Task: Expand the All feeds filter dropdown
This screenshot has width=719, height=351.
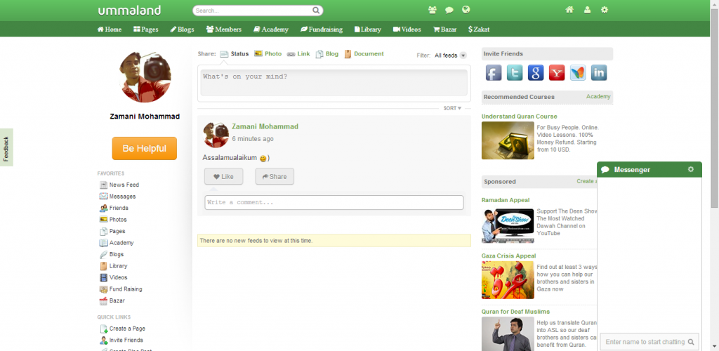Action: (x=450, y=55)
